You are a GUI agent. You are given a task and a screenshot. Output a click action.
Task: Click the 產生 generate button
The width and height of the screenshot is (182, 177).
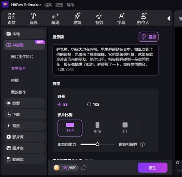(x=153, y=168)
